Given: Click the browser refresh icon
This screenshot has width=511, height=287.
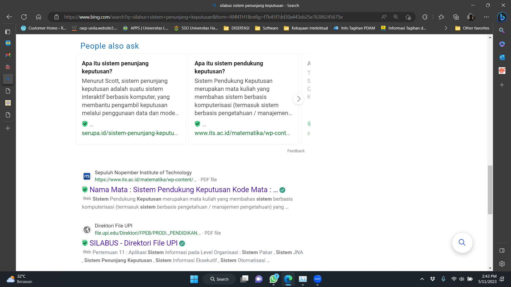Looking at the screenshot, I should 24,17.
